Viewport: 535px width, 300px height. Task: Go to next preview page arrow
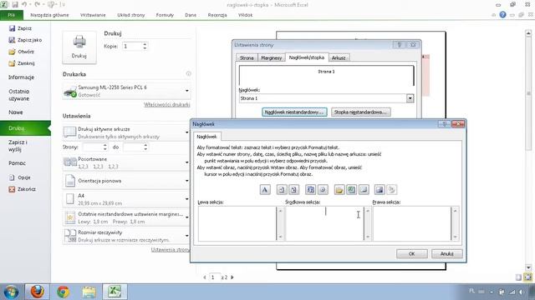click(x=232, y=277)
